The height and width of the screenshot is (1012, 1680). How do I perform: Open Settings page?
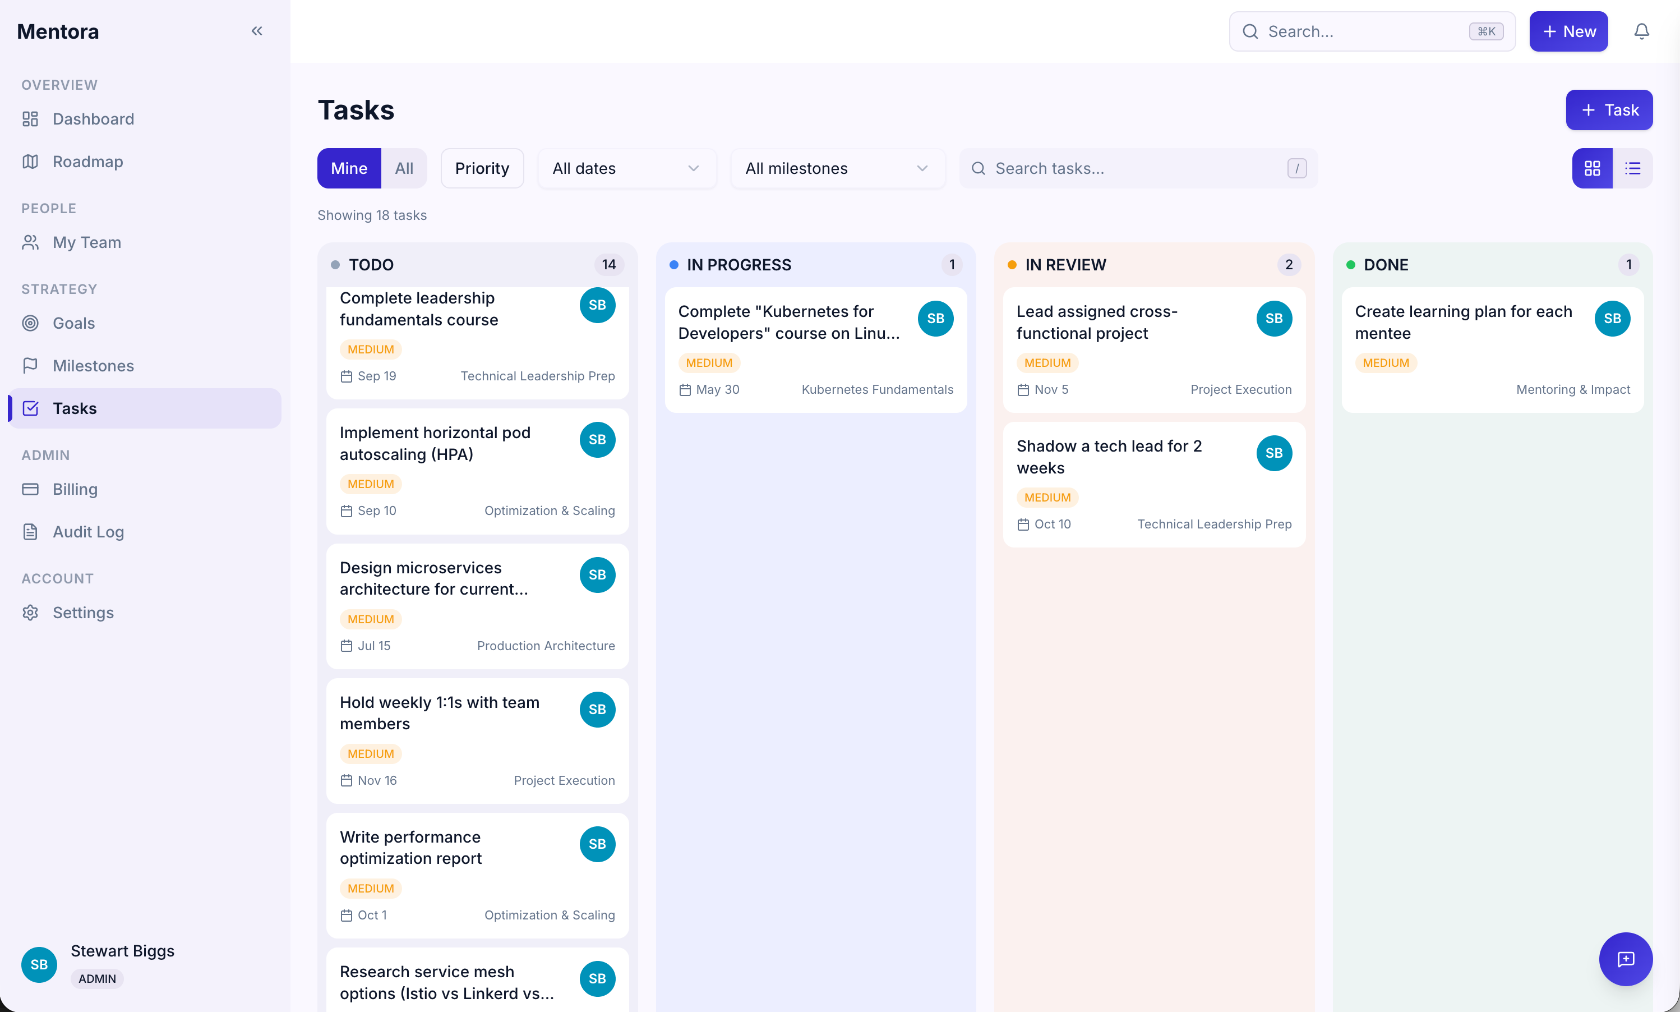pos(145,613)
